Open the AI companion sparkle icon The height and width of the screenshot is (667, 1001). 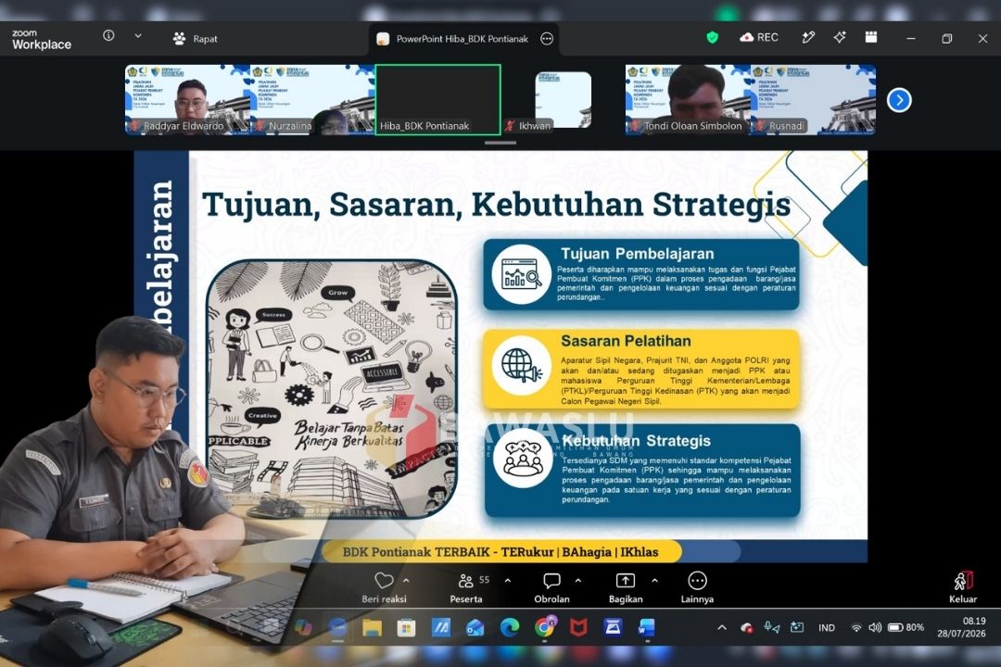[x=840, y=38]
